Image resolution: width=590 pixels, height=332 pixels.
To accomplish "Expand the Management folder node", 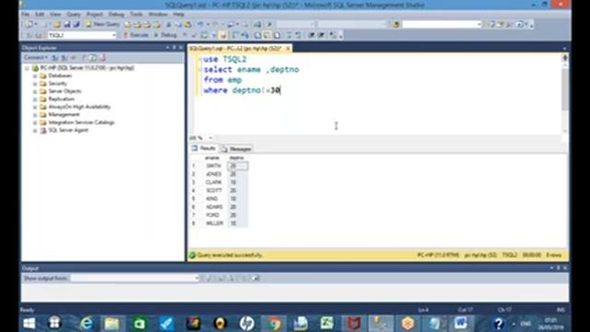I will tap(35, 114).
